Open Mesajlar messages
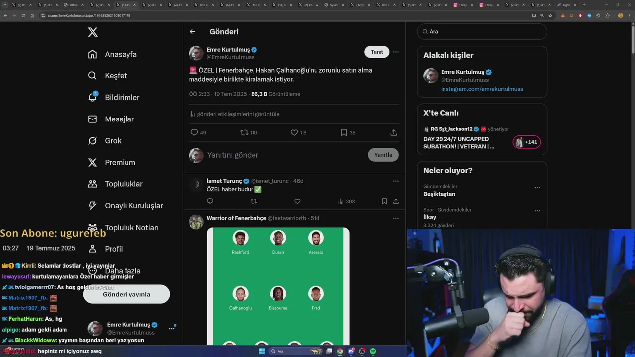Viewport: 635px width, 357px height. point(111,119)
